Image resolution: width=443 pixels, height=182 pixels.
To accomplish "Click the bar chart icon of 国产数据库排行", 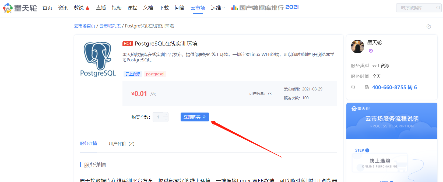I will click(235, 8).
